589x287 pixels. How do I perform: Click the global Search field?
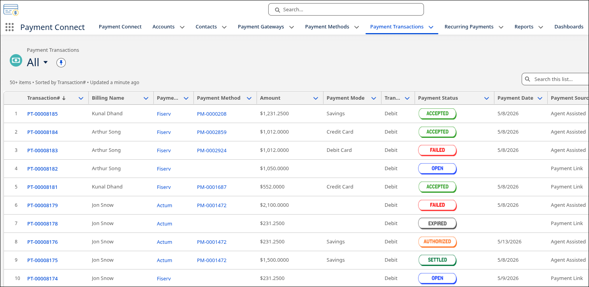click(346, 10)
